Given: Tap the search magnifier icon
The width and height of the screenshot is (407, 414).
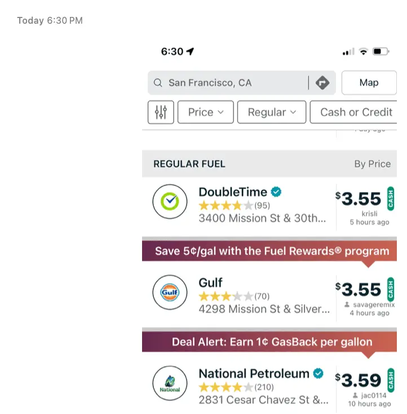Looking at the screenshot, I should coord(158,83).
